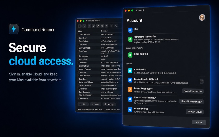Click the user name Rob
The width and height of the screenshot is (219, 137).
click(136, 29)
